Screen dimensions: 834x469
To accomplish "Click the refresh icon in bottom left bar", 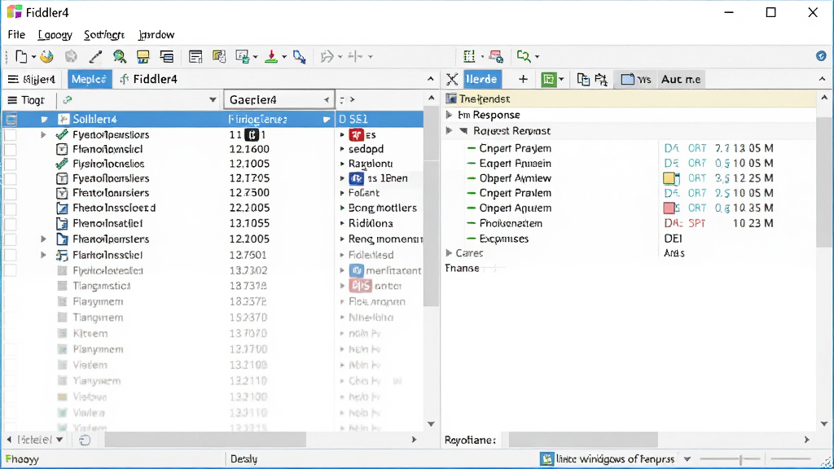I will tap(85, 440).
